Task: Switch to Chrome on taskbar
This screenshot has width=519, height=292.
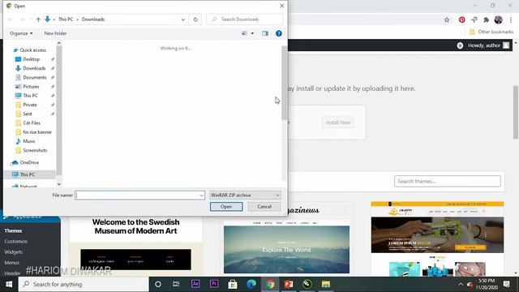Action: [270, 284]
